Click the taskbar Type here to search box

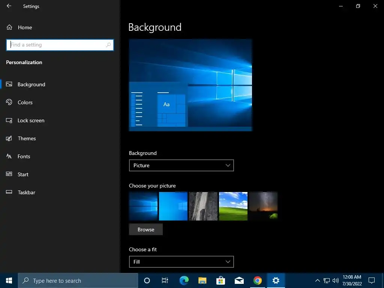click(78, 280)
